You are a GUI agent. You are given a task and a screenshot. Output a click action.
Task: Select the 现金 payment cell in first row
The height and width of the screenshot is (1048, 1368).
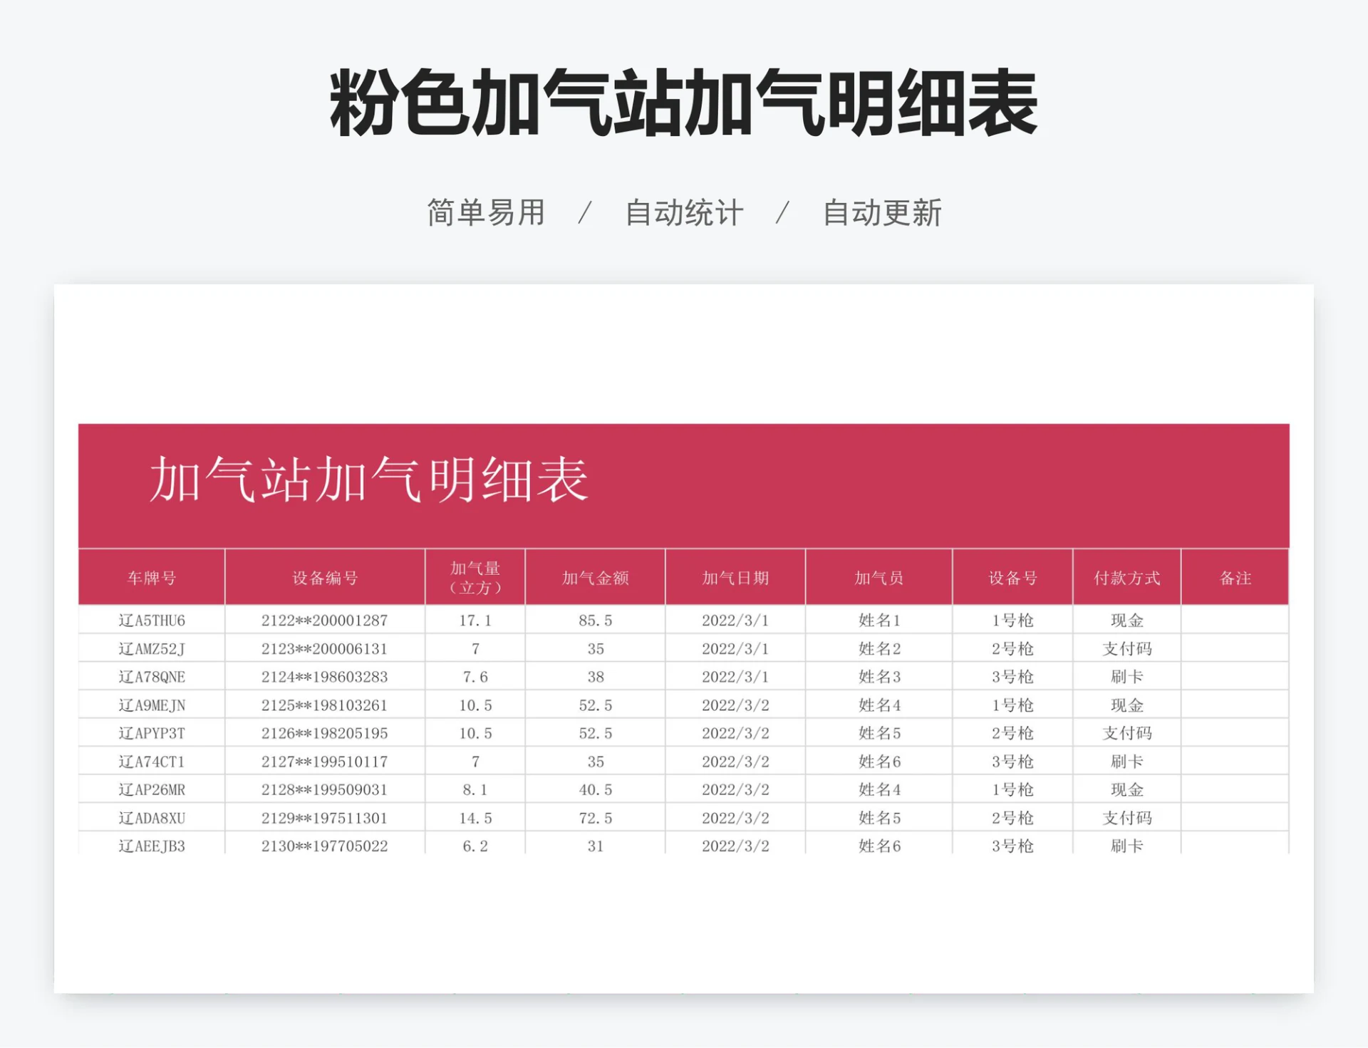point(1126,620)
